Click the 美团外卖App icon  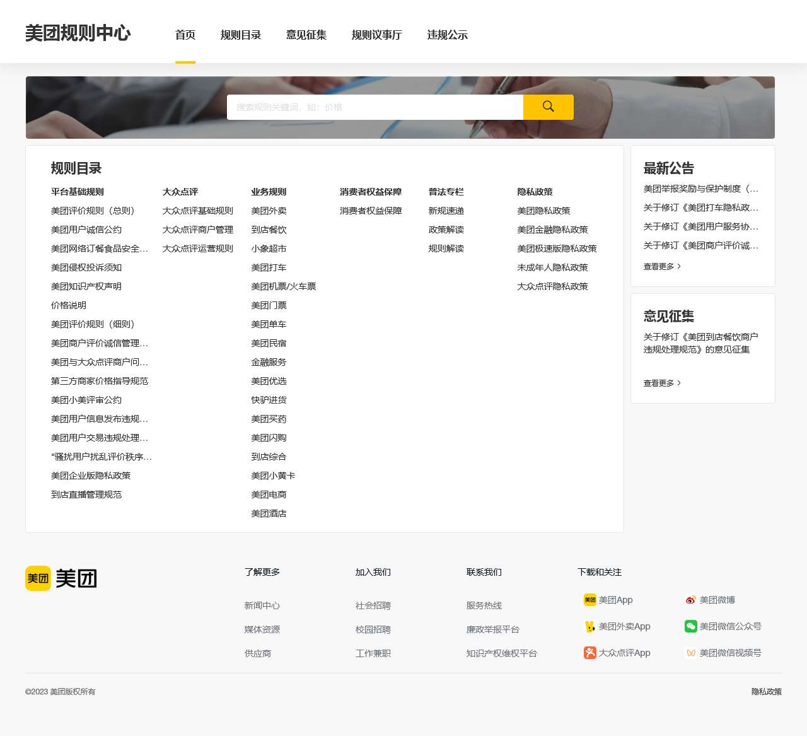(589, 626)
